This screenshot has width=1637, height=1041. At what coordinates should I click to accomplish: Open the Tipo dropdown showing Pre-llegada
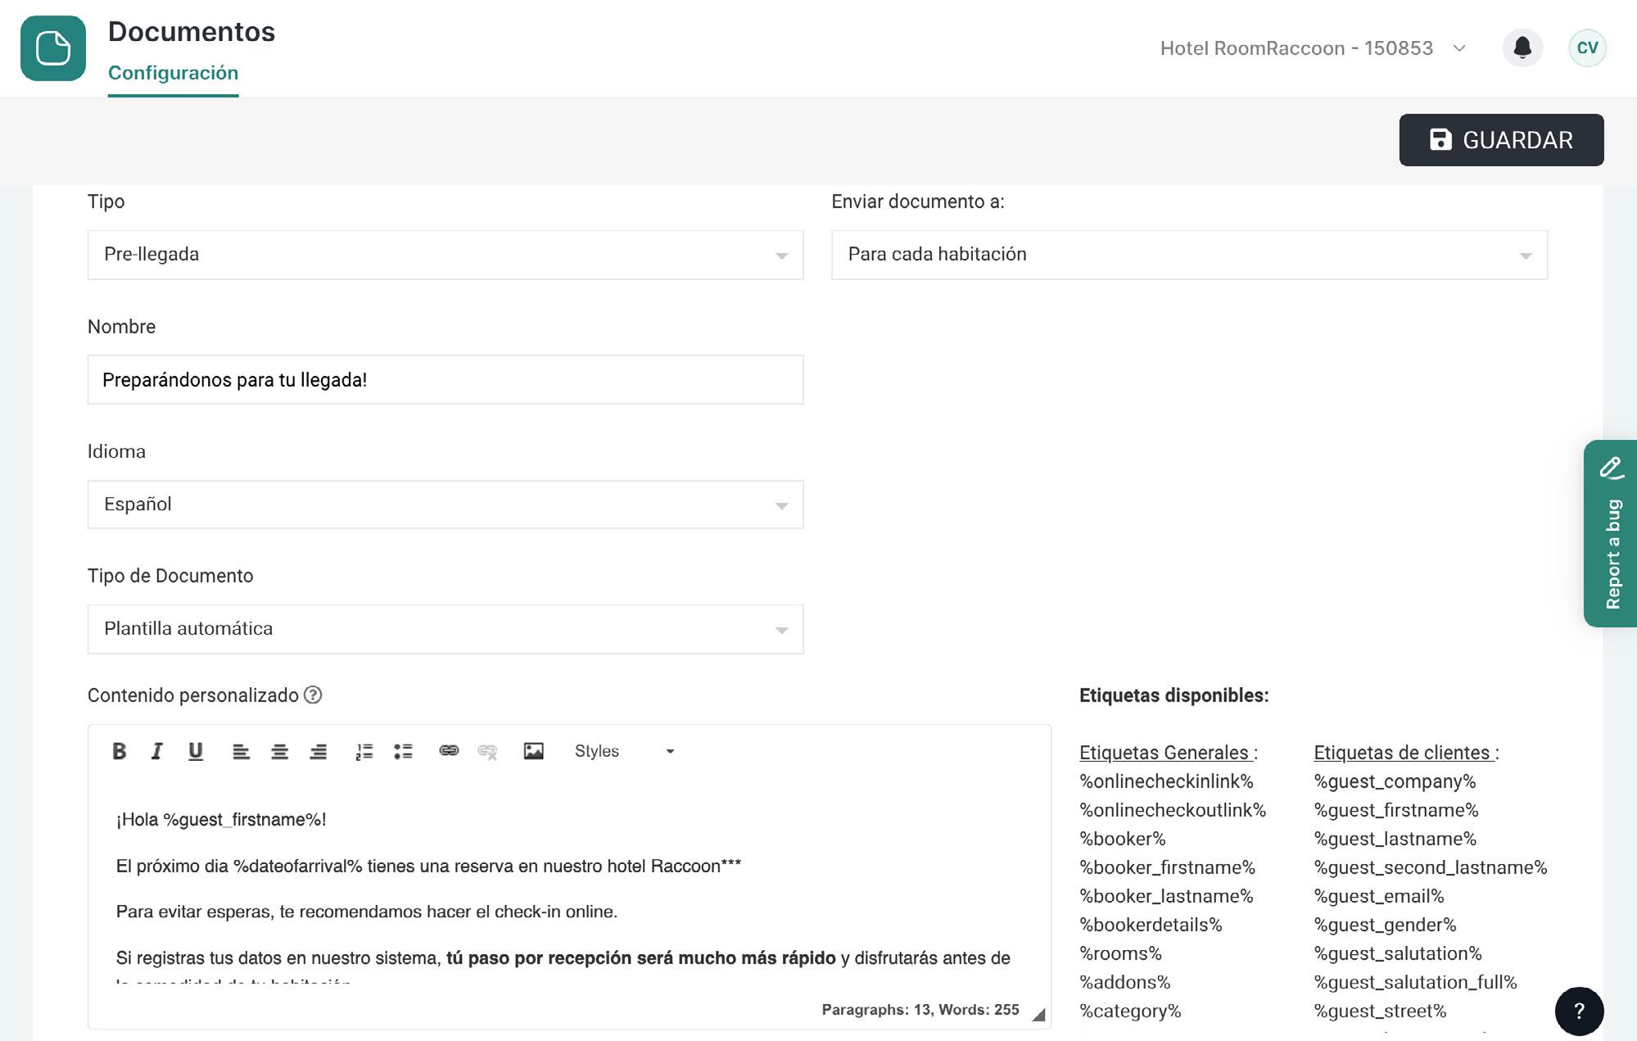click(445, 255)
